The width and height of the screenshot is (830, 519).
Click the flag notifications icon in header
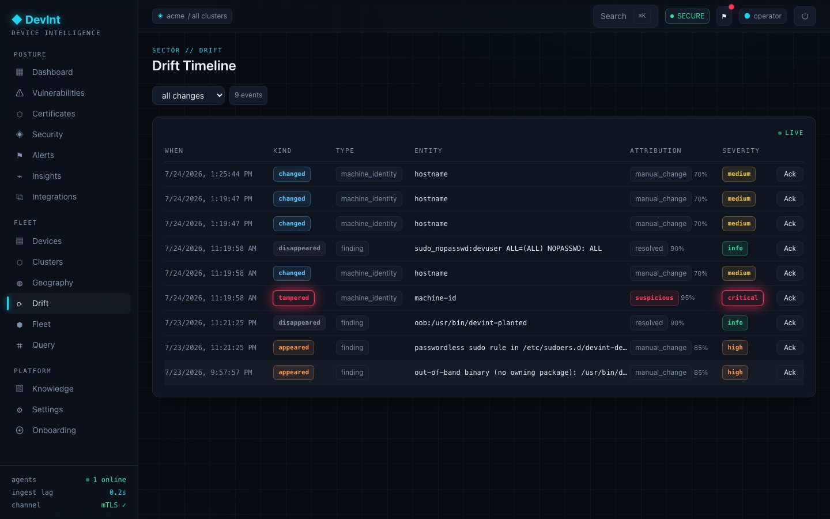[724, 16]
